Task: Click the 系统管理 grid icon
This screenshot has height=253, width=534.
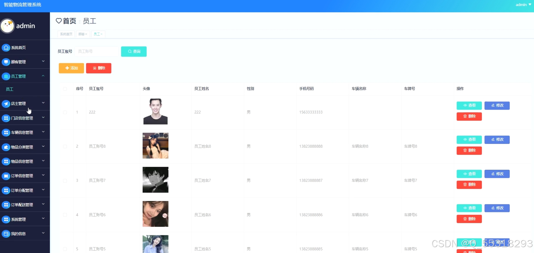Action: click(6, 219)
